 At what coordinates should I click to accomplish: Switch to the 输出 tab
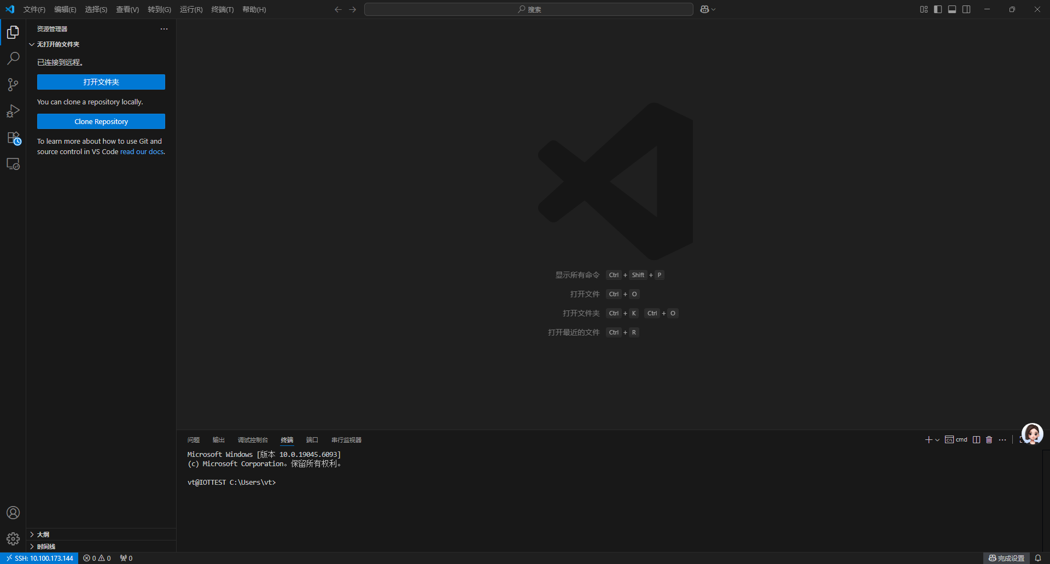(218, 439)
